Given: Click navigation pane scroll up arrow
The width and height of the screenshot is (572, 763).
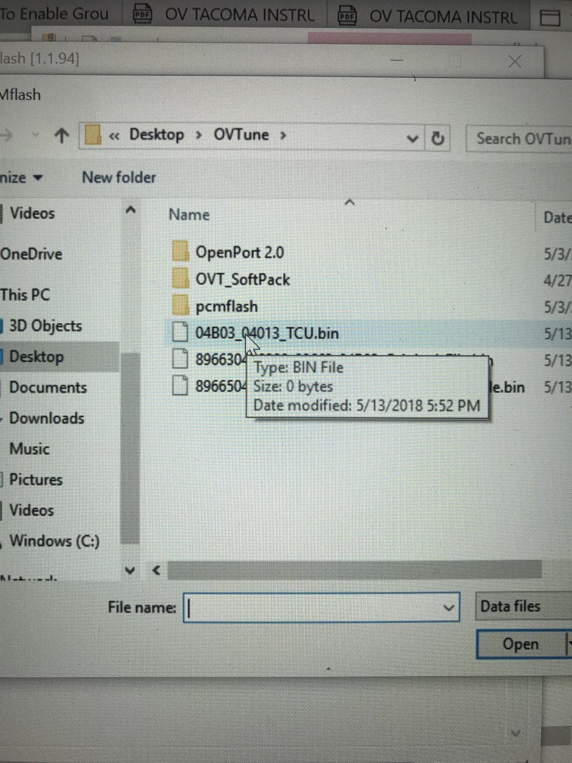Looking at the screenshot, I should click(x=130, y=210).
